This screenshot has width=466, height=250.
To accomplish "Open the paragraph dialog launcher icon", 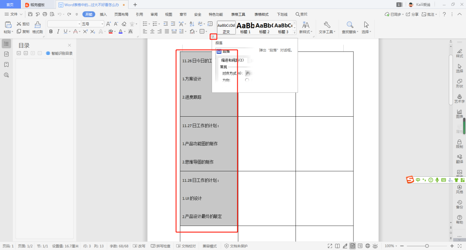I will [x=213, y=37].
